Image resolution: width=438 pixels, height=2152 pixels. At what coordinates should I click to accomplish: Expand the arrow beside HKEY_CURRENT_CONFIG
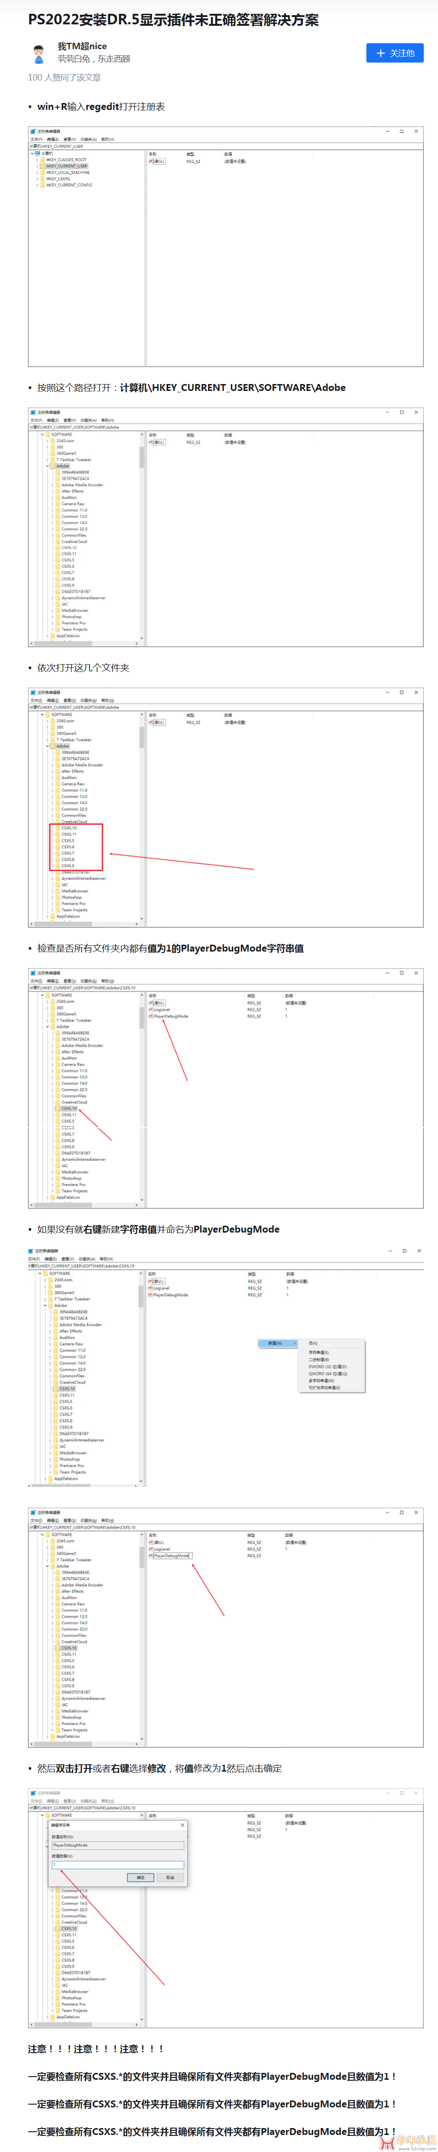point(37,184)
